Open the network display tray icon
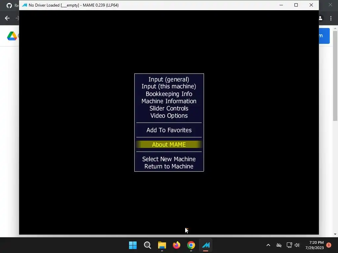The width and height of the screenshot is (338, 253). coord(289,245)
